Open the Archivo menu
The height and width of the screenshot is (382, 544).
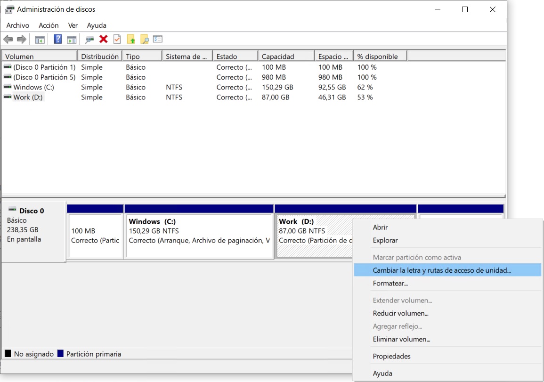[18, 25]
